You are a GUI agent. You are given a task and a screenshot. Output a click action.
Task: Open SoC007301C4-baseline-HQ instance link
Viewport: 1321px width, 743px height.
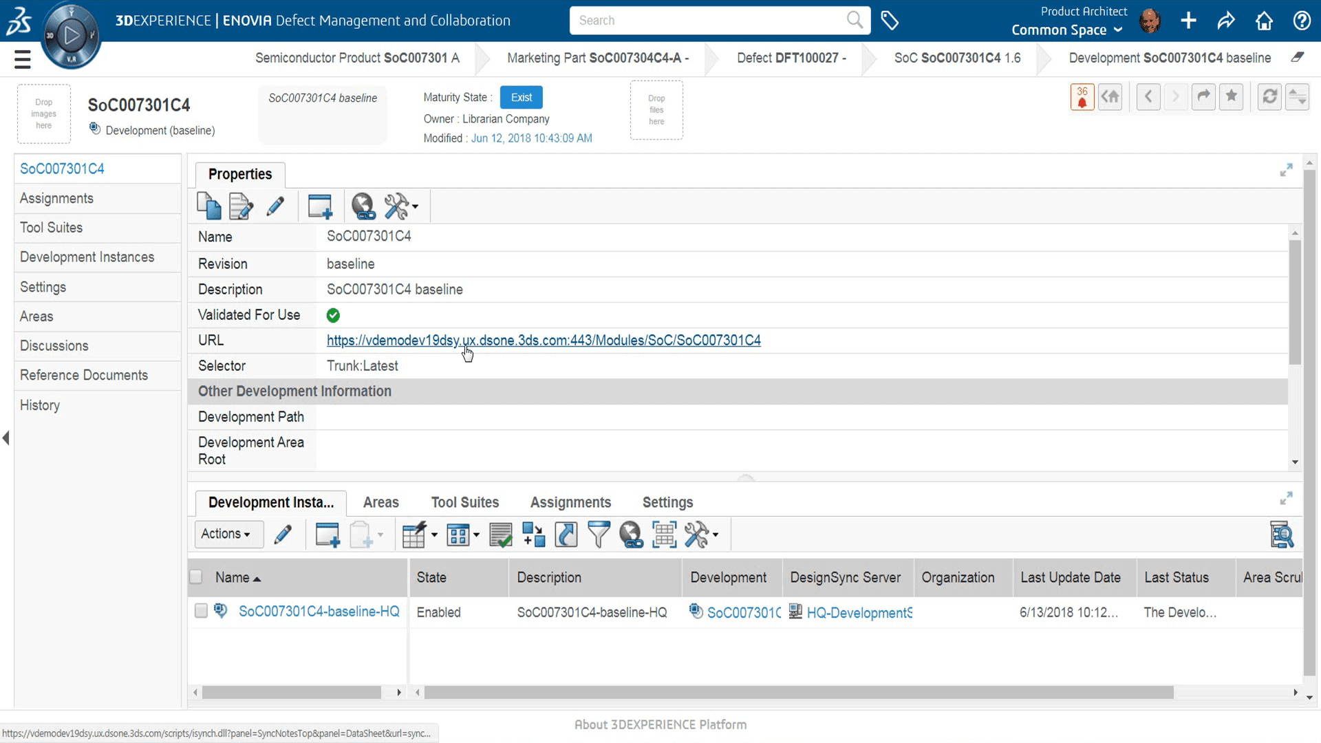click(319, 612)
